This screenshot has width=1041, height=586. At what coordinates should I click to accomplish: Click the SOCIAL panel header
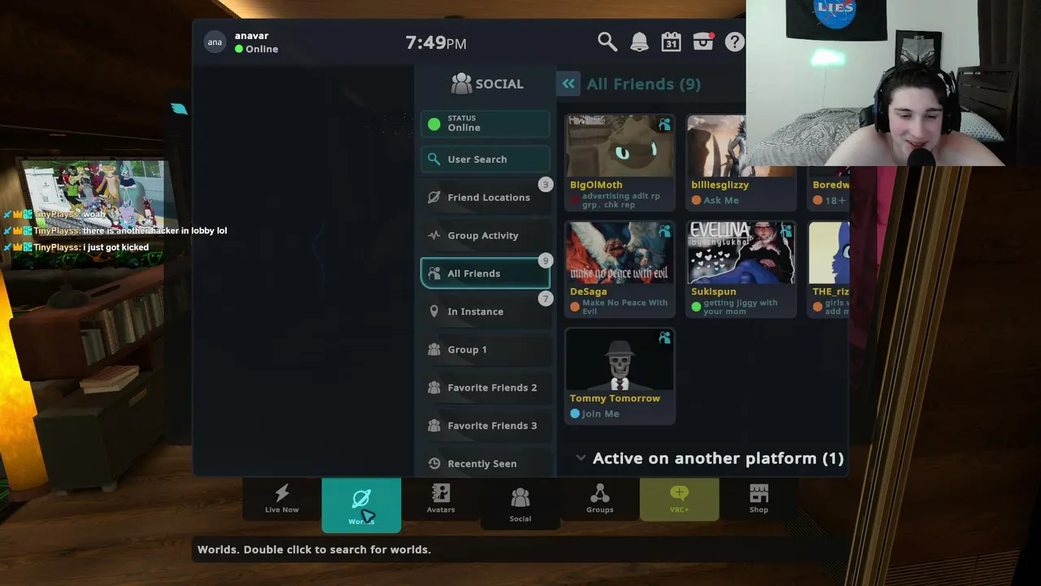(487, 84)
